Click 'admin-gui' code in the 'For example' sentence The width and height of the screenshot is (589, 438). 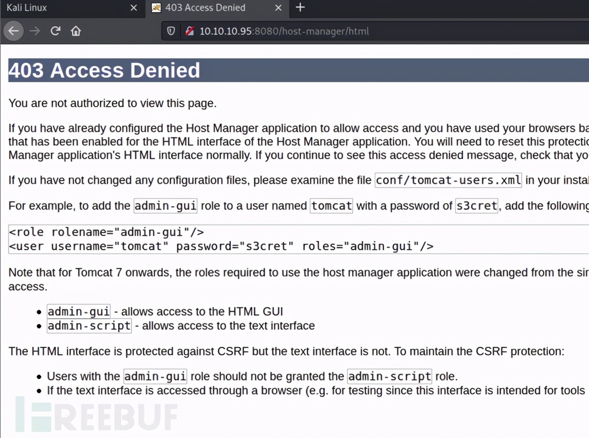[x=165, y=206]
